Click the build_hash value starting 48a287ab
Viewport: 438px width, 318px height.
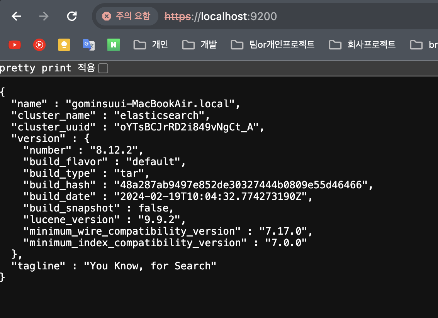241,185
